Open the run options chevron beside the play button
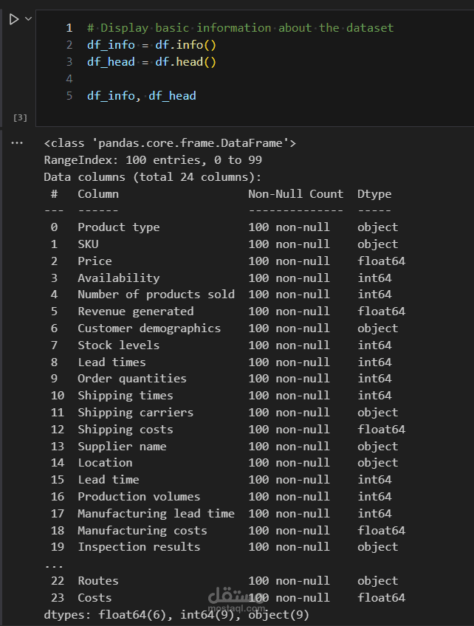 point(28,19)
